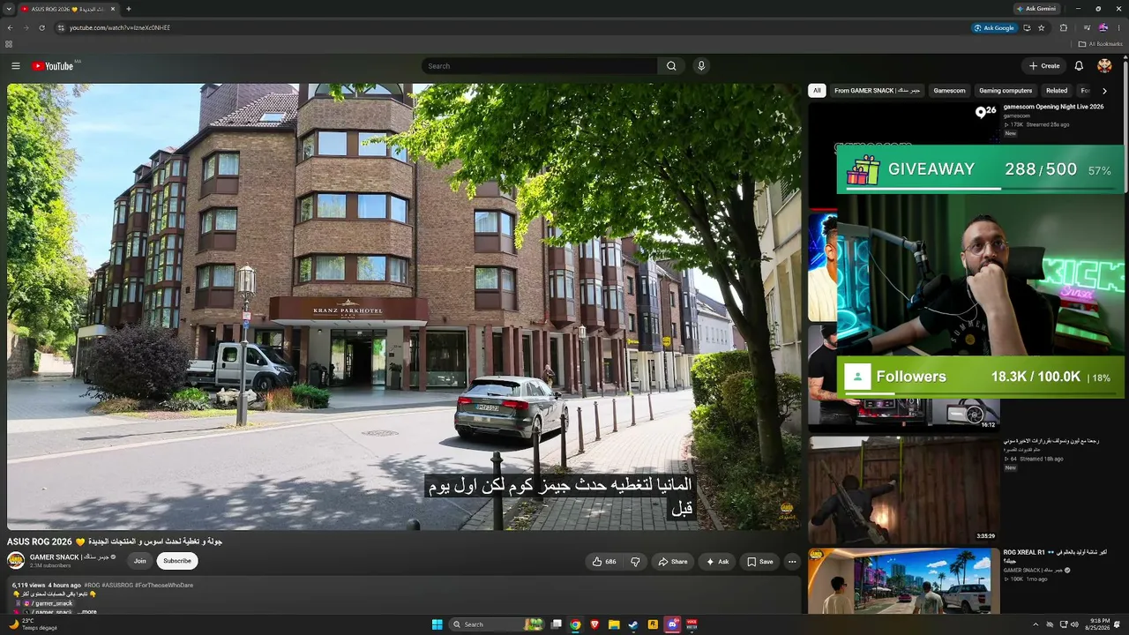1129x635 pixels.
Task: Open the account avatar menu
Action: tap(1104, 66)
